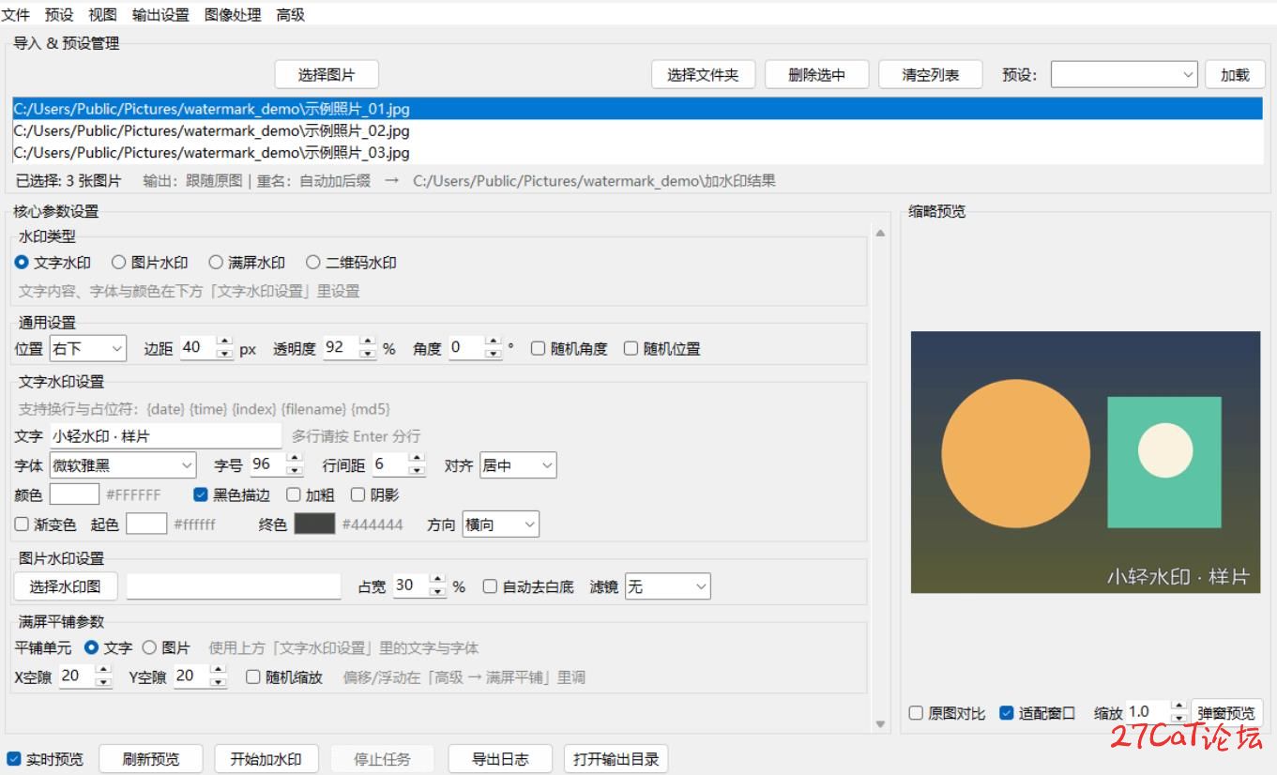Click the 文字 field containing 小轻水印 · 样片
The image size is (1277, 775).
[x=165, y=436]
